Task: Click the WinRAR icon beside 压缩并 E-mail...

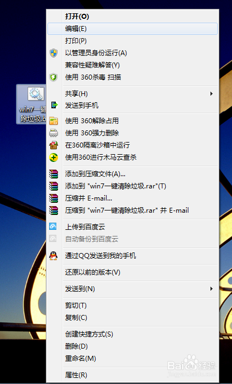Action: pos(54,198)
